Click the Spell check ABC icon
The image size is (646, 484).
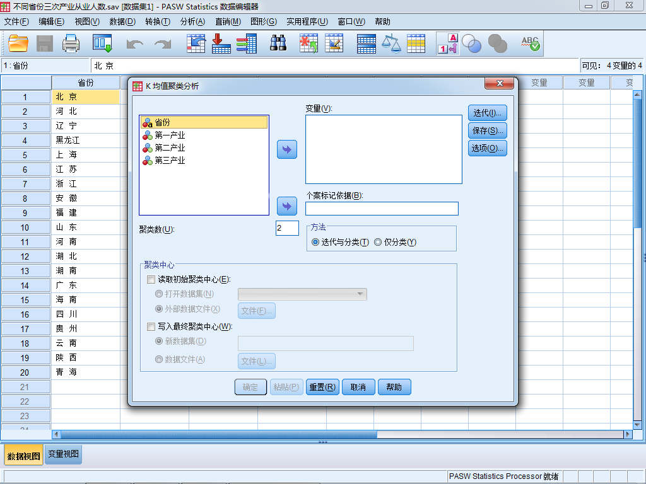pos(530,43)
